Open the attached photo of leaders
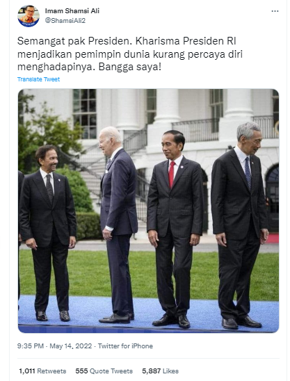The image size is (290, 381). tap(149, 211)
